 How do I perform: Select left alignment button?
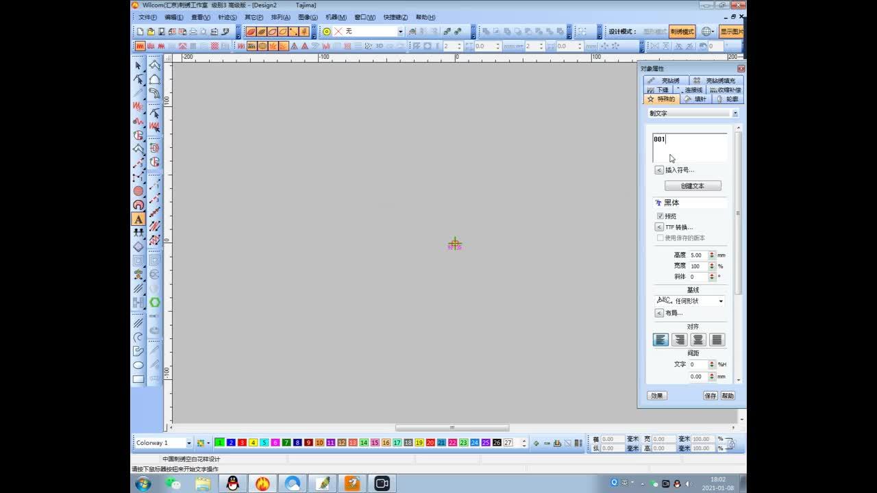pyautogui.click(x=660, y=340)
